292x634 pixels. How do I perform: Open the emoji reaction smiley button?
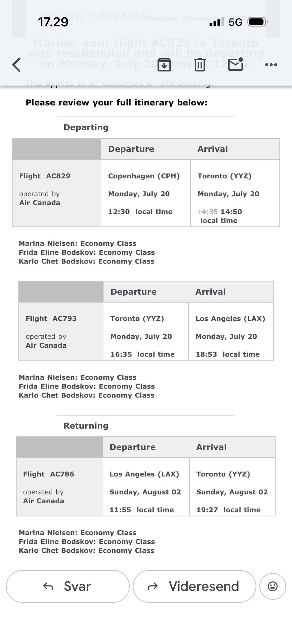[x=273, y=586]
